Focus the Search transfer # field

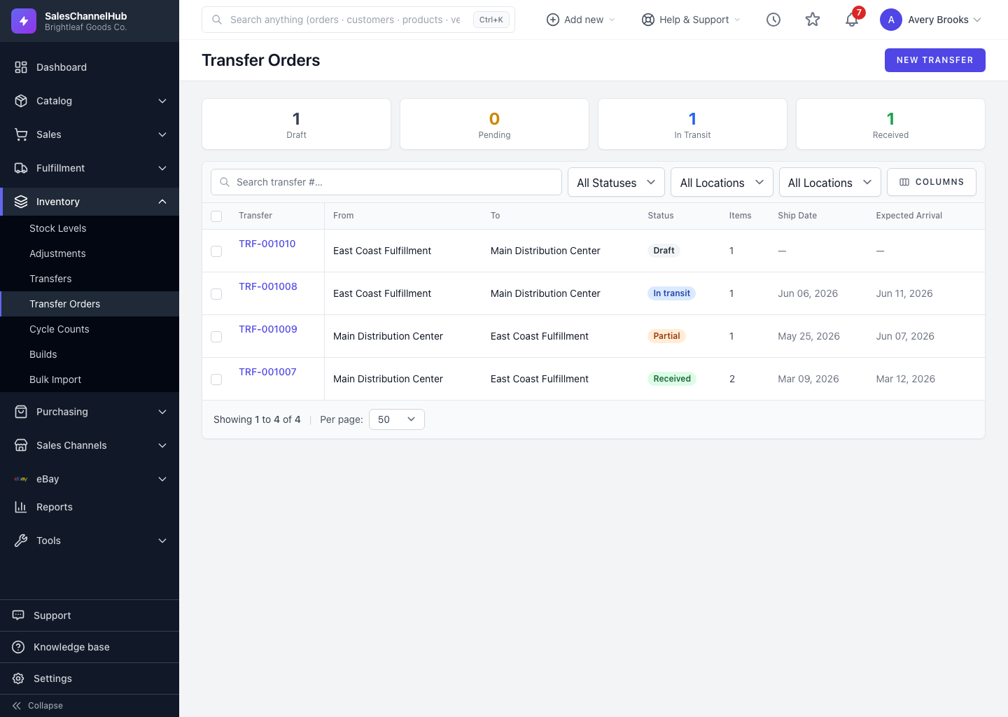pos(386,182)
